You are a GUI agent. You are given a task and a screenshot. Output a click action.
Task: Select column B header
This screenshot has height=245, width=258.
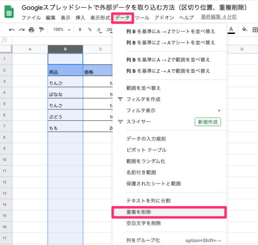[x=65, y=49]
